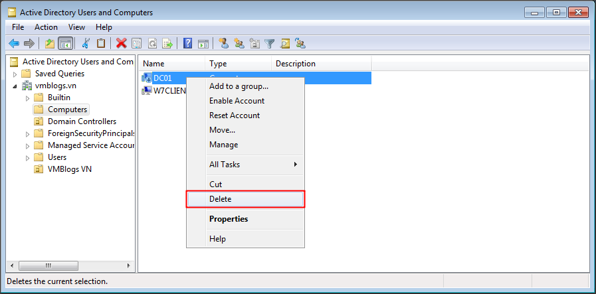Choose Delete from the context menu

point(245,199)
